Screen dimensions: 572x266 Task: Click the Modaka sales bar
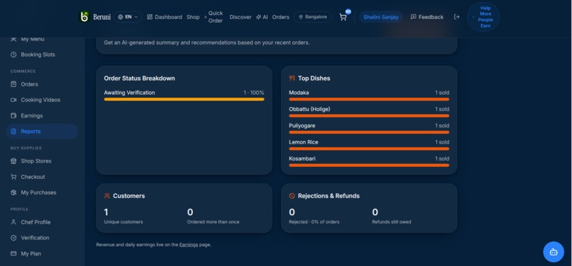pos(369,99)
